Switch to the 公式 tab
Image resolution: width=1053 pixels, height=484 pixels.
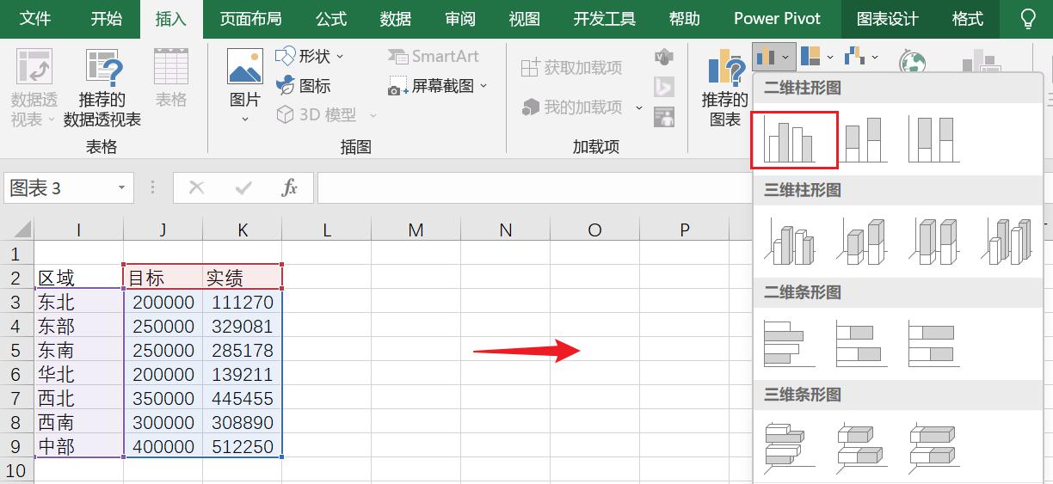(x=331, y=19)
